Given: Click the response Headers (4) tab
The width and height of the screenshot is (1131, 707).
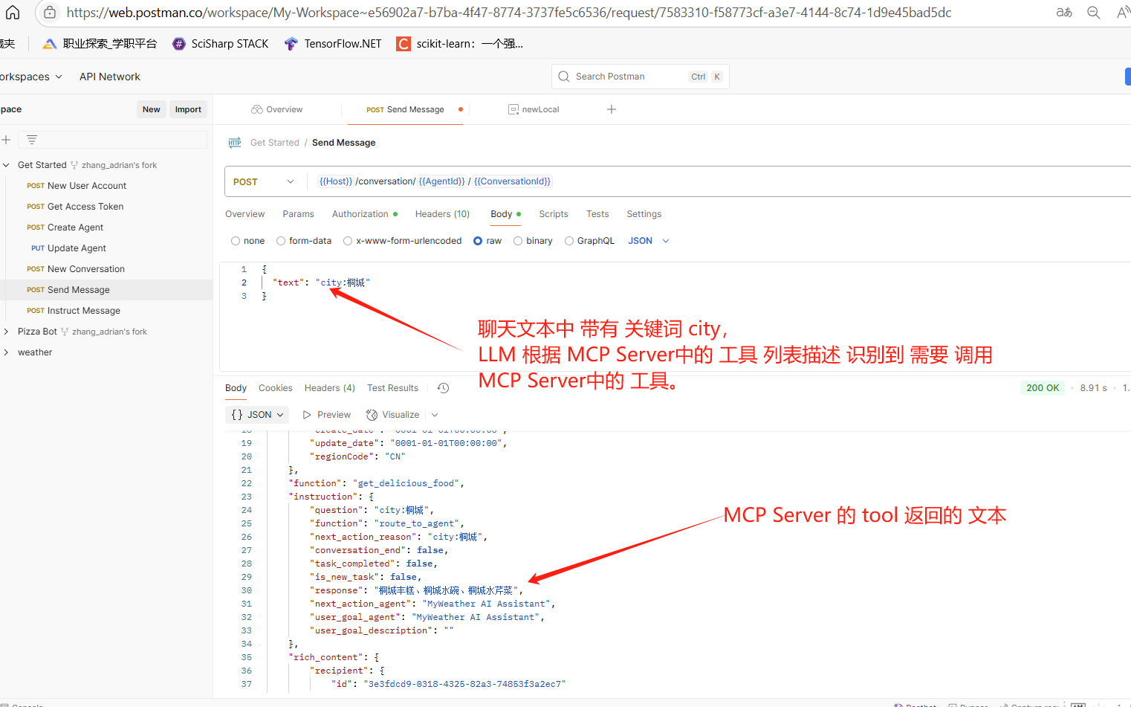Looking at the screenshot, I should tap(330, 388).
